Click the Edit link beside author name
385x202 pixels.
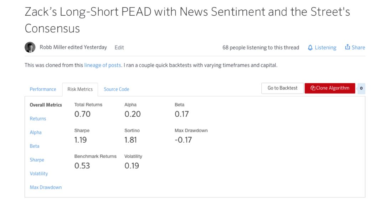click(x=119, y=48)
